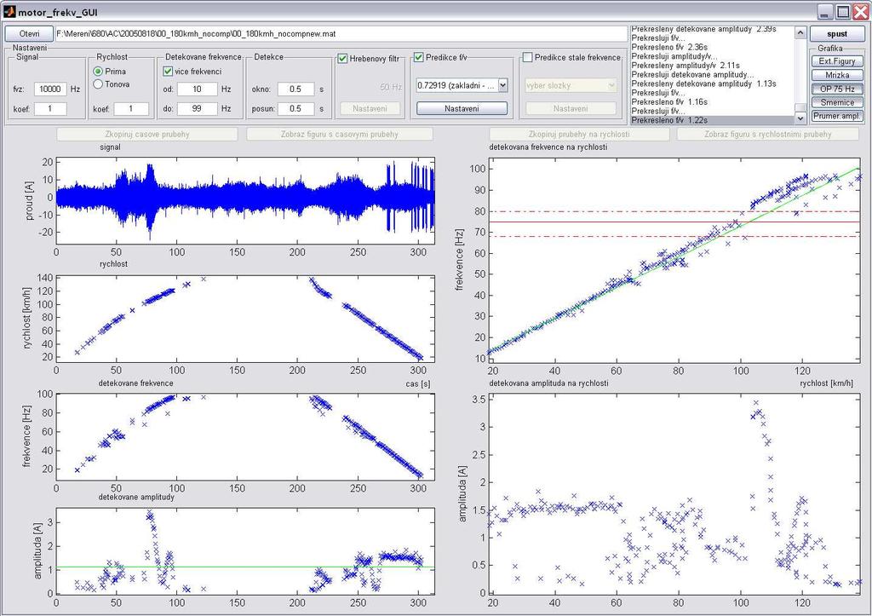Select log entry Prekresleny detekovane amplitudy 1.13s
Screen dimensions: 872x616
coord(713,83)
